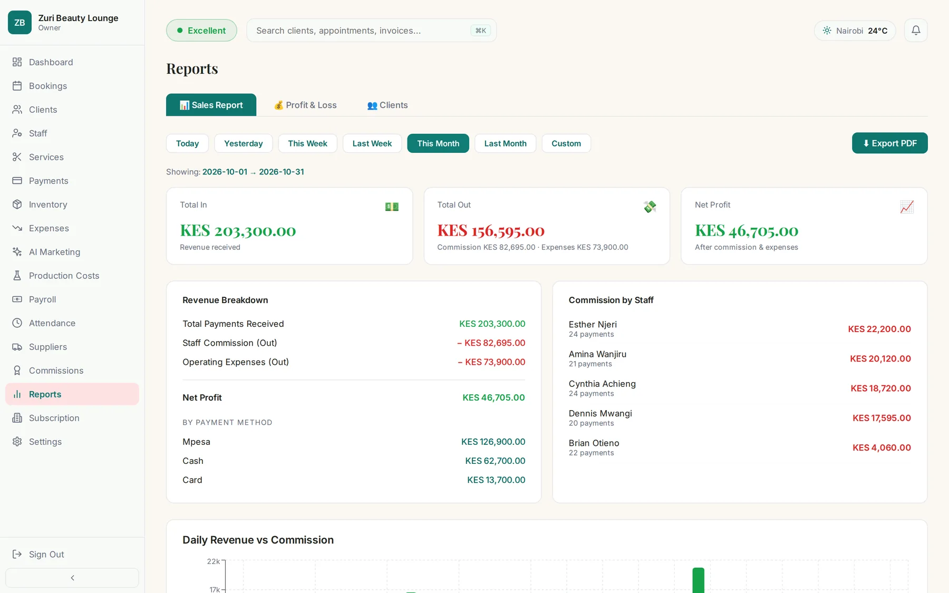
Task: Select the This Week range
Action: pos(307,143)
